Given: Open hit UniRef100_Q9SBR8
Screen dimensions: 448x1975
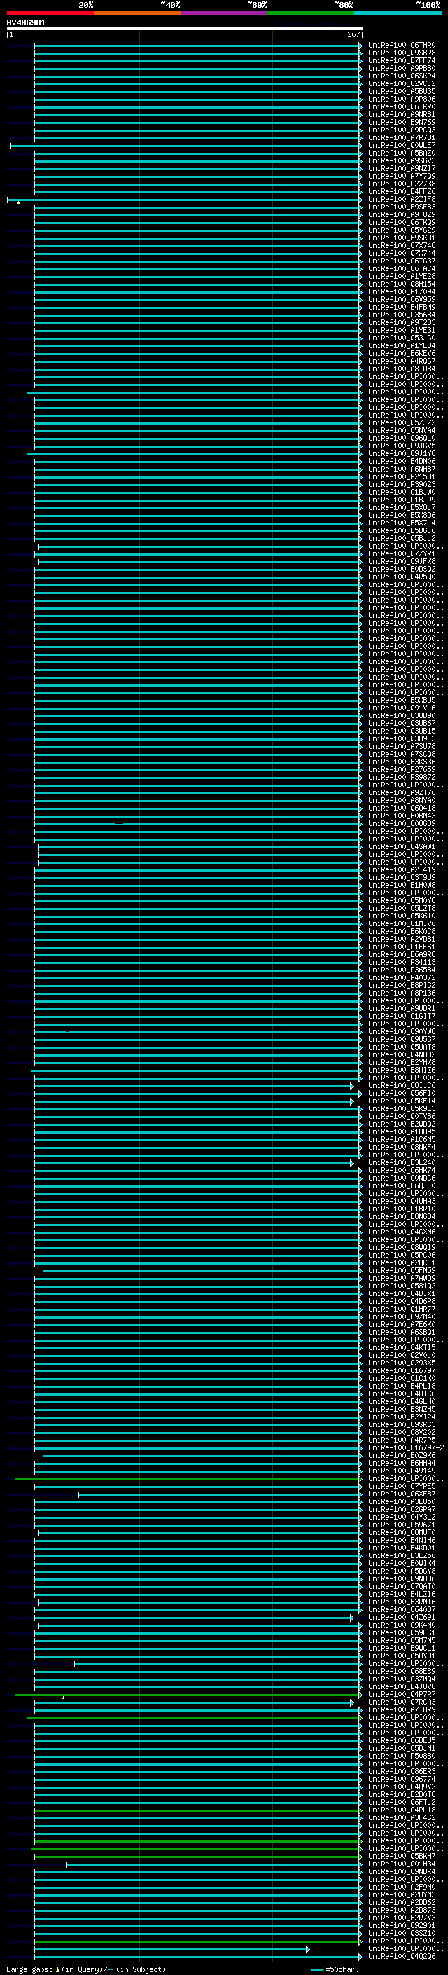Looking at the screenshot, I should [401, 53].
